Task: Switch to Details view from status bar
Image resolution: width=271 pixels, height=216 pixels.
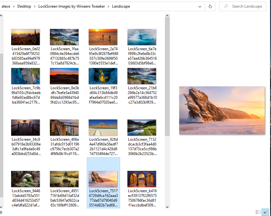Action: coord(258,212)
